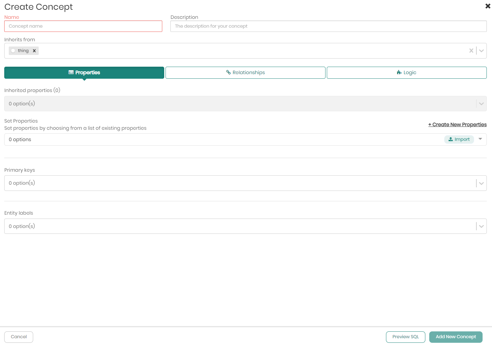
Task: Expand the Inherited properties dropdown
Action: [481, 104]
